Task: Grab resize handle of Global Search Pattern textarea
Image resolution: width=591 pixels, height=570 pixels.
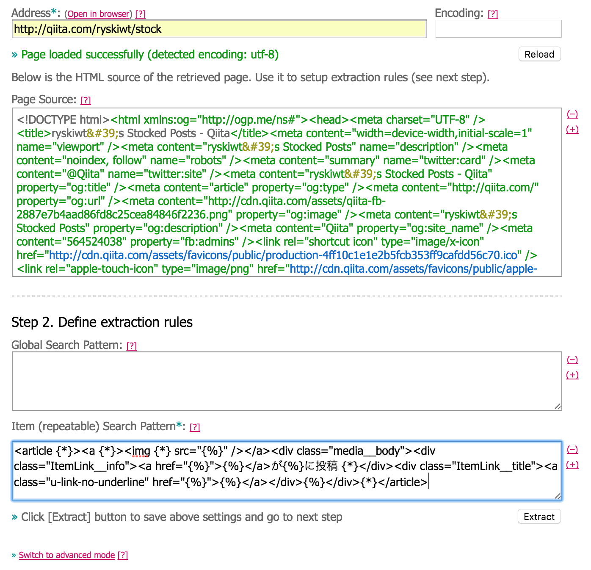Action: point(558,407)
